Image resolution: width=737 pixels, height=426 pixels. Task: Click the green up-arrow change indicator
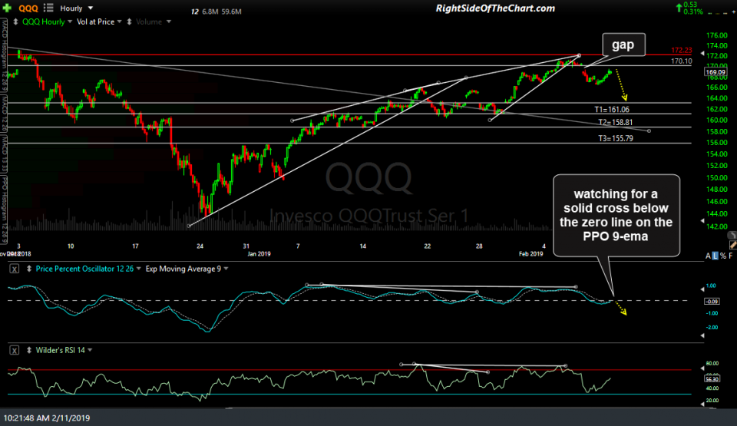[679, 8]
